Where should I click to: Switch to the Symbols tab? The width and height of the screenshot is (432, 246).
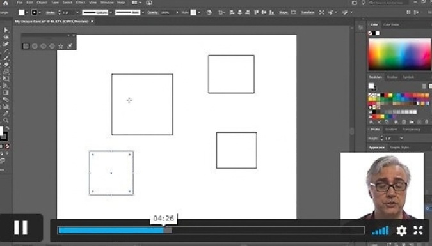coord(408,77)
